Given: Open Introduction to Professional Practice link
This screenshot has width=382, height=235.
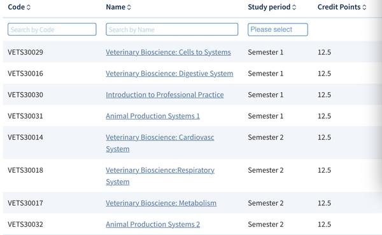Looking at the screenshot, I should click(x=165, y=95).
